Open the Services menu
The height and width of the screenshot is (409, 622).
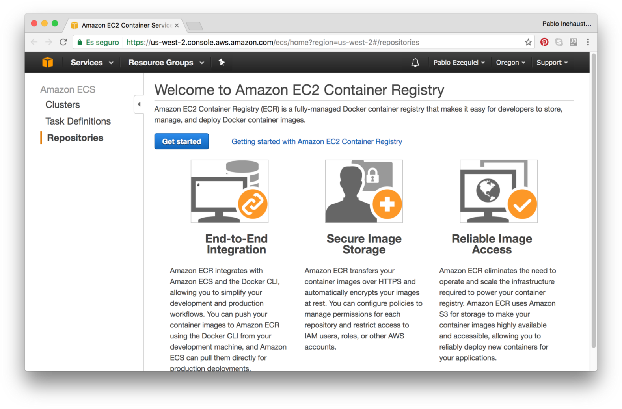click(91, 62)
